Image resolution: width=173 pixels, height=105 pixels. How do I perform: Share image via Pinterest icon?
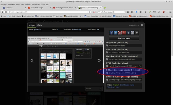point(120,33)
